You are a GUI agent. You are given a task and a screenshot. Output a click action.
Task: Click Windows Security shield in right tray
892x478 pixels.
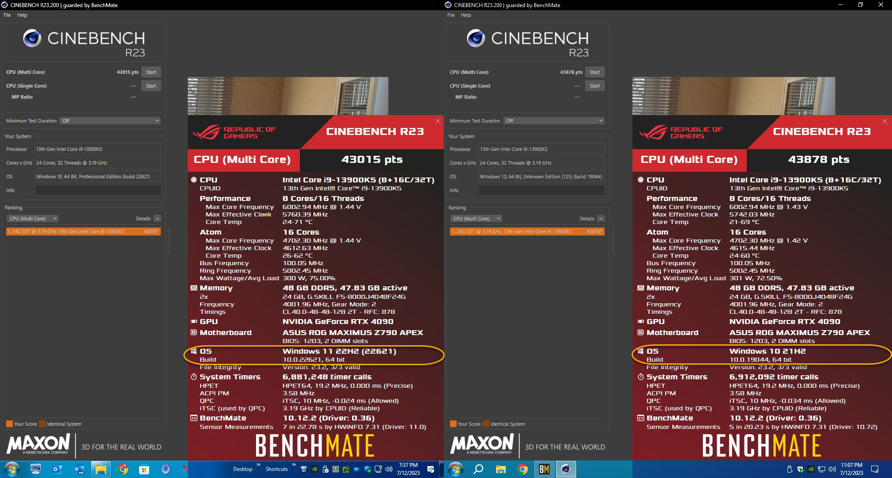pyautogui.click(x=800, y=469)
